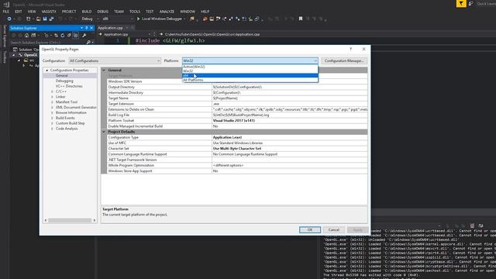Screen dimensions: 496x279
Task: Choose All Platforms from the Platform list
Action: [x=250, y=80]
